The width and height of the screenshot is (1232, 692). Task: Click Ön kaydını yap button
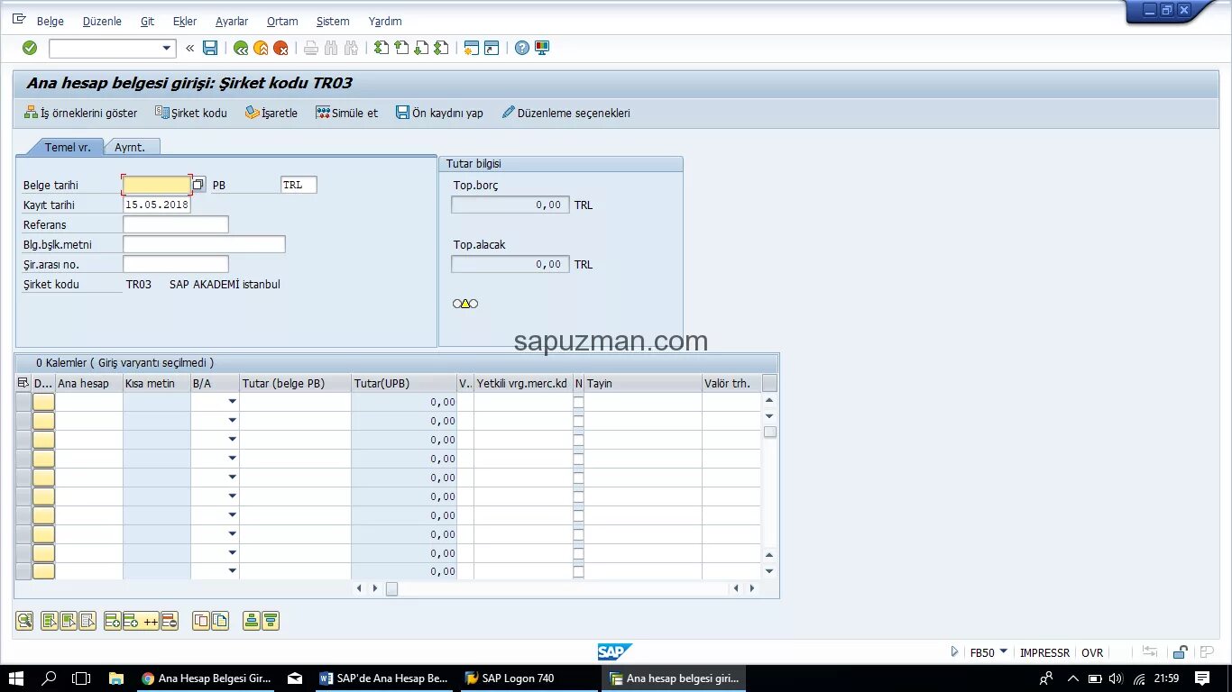439,113
